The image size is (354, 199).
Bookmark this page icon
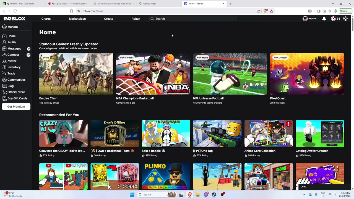pos(71,11)
